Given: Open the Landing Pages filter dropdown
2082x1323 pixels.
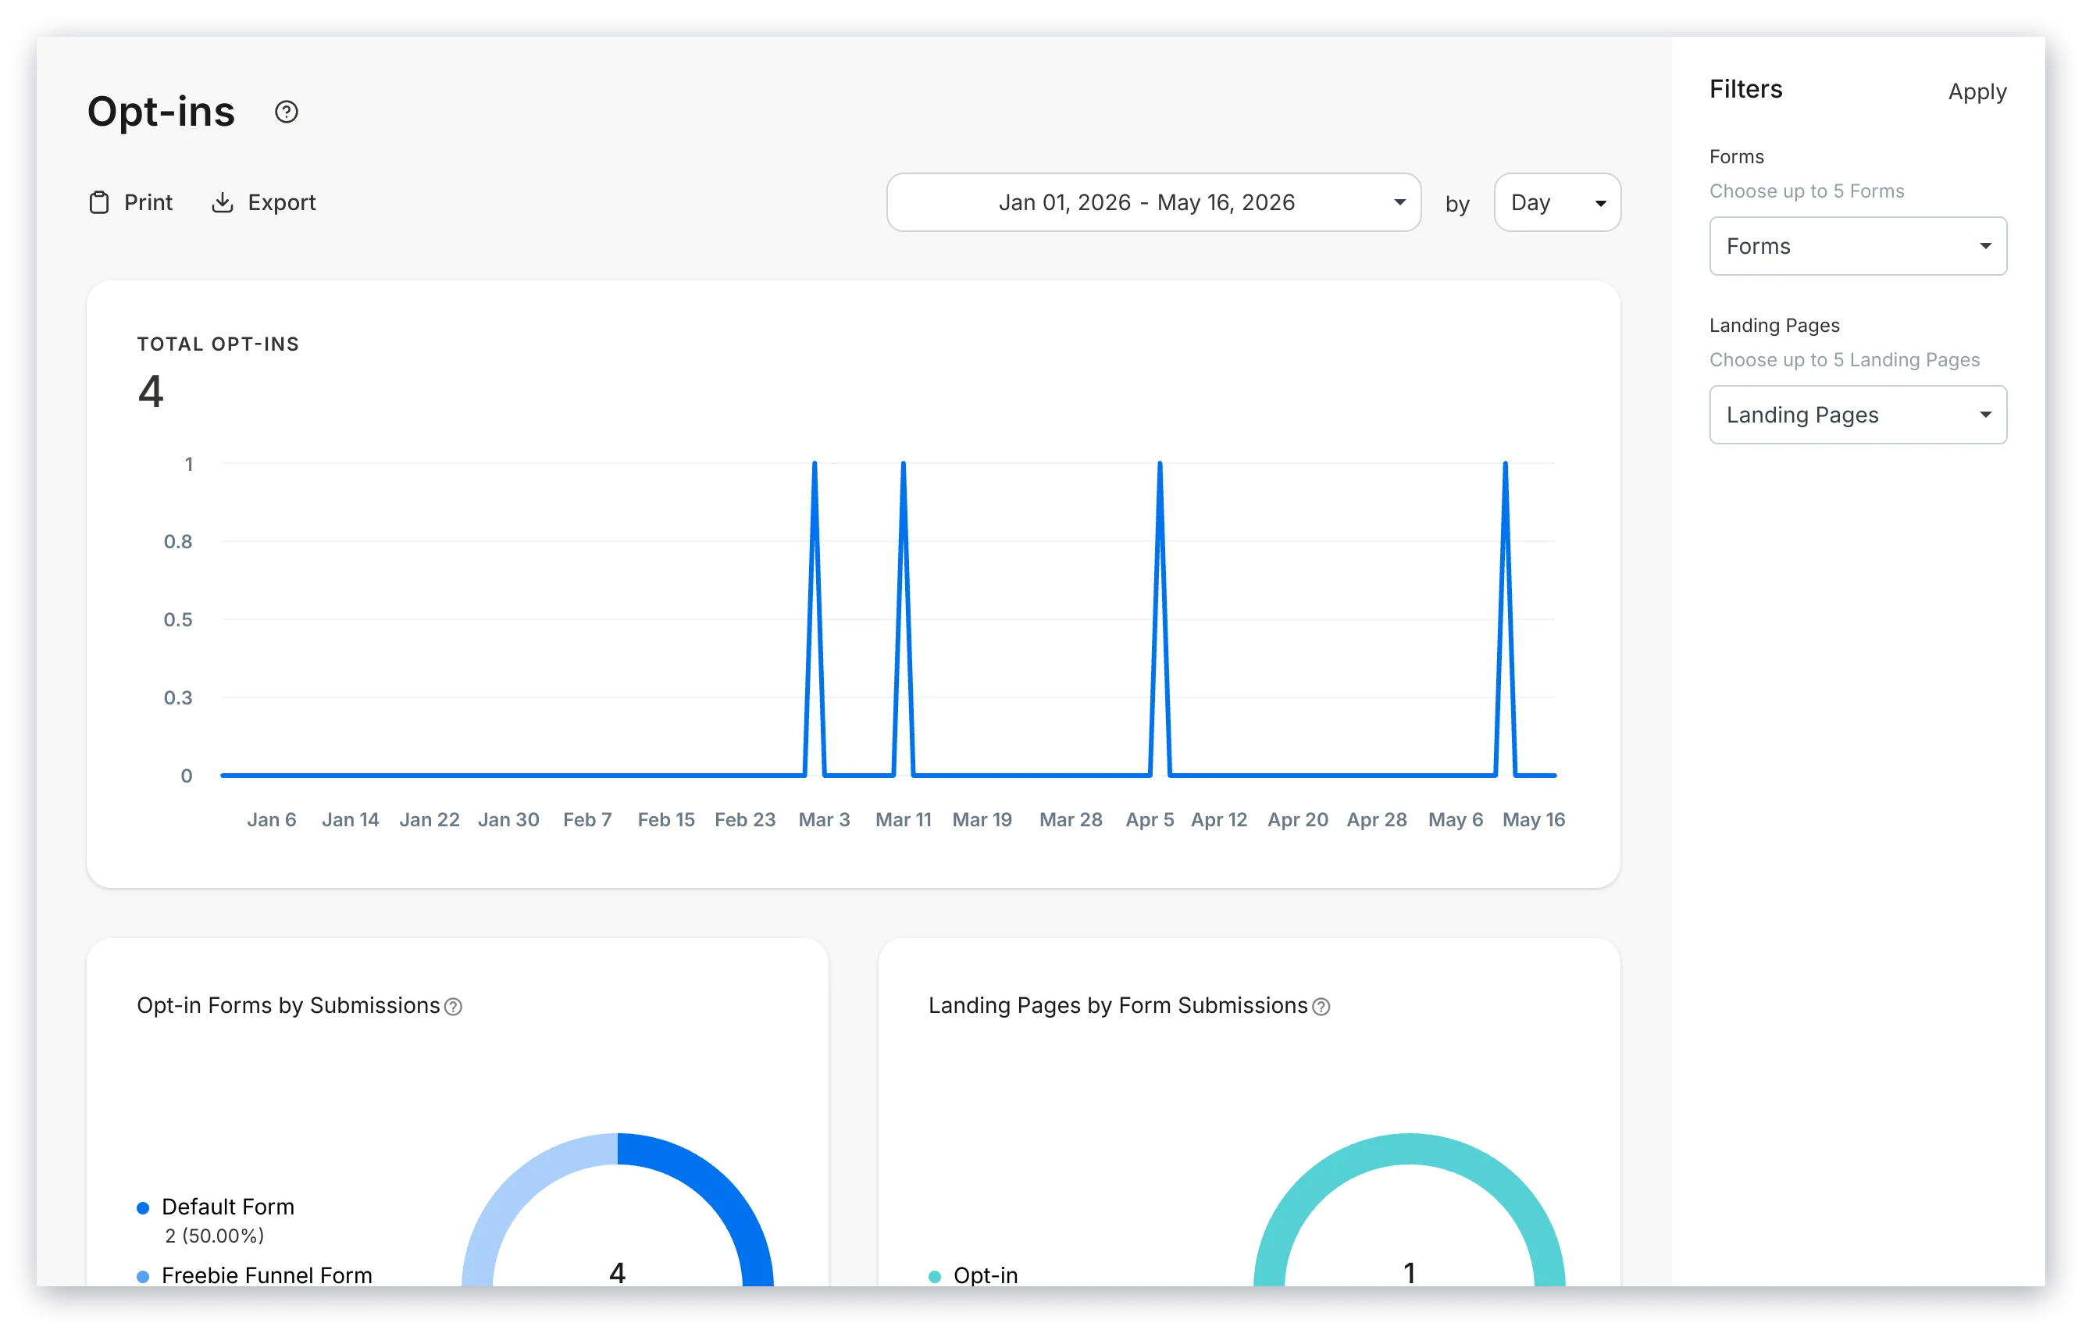Looking at the screenshot, I should (x=1857, y=415).
